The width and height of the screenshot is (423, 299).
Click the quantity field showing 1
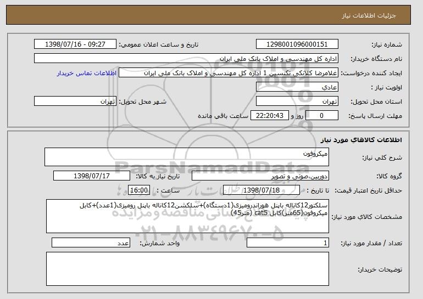click(x=288, y=242)
